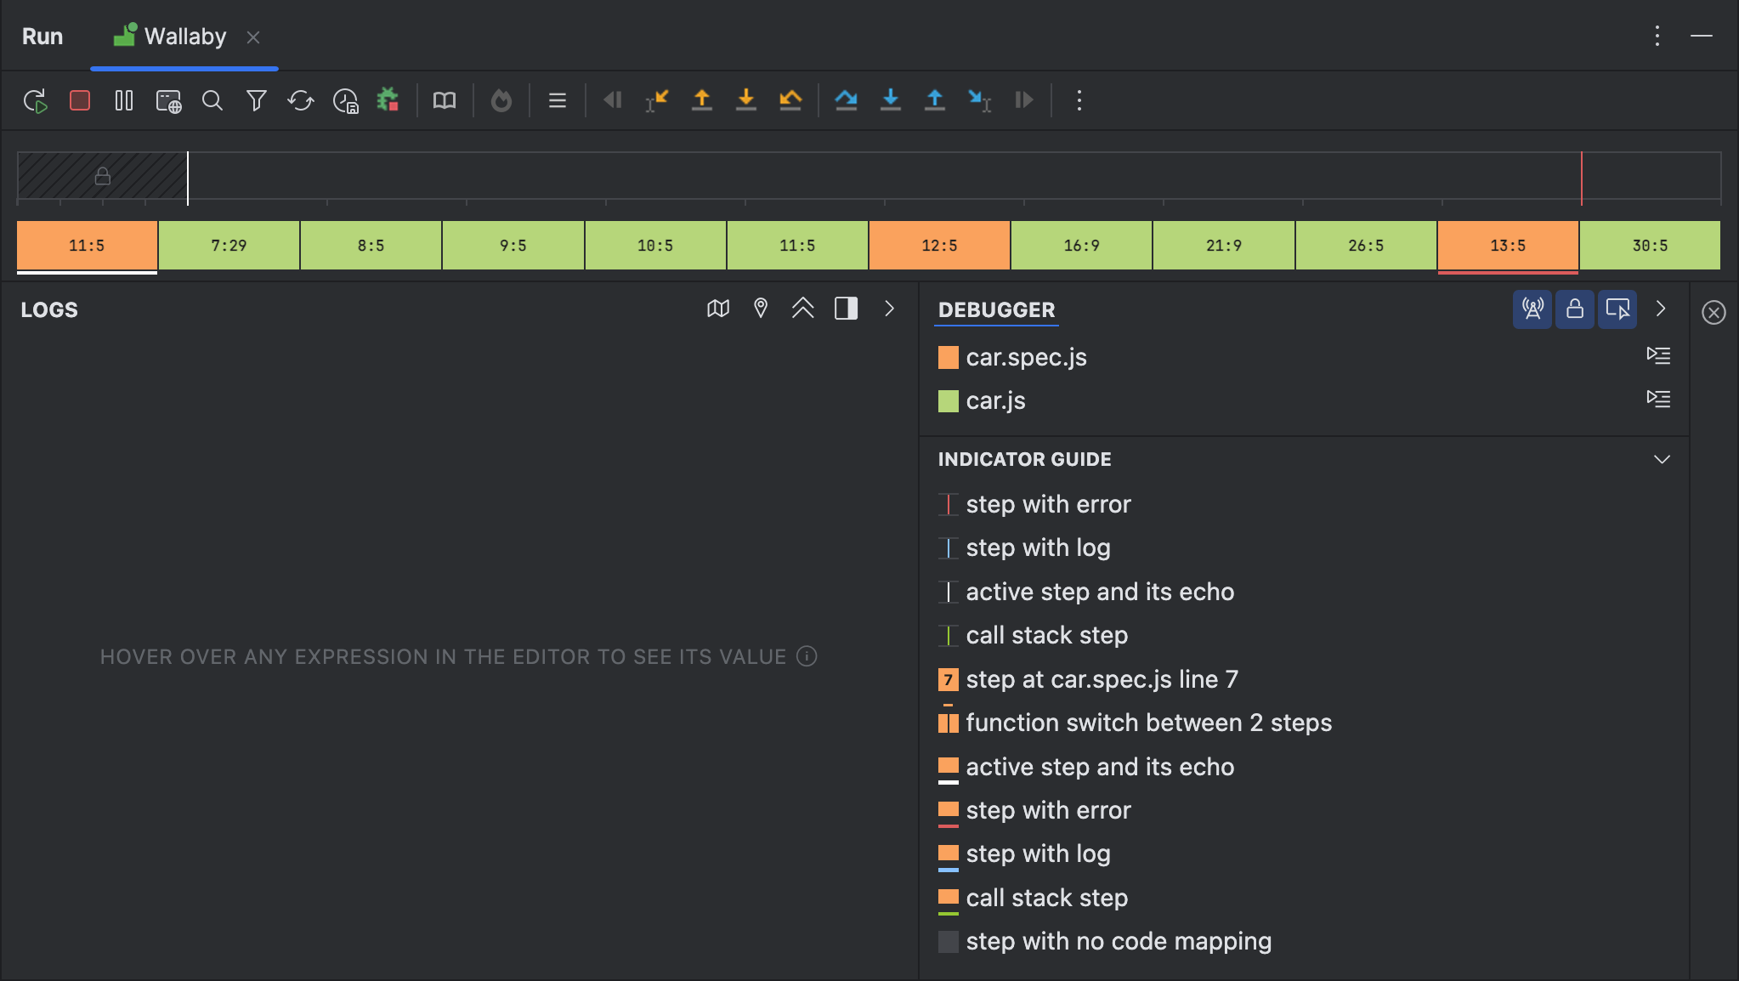Select timeline step 8:5
Screen dimensions: 1739x981
(371, 246)
